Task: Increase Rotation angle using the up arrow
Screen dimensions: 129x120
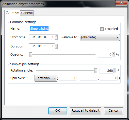Action: pyautogui.click(x=115, y=70)
